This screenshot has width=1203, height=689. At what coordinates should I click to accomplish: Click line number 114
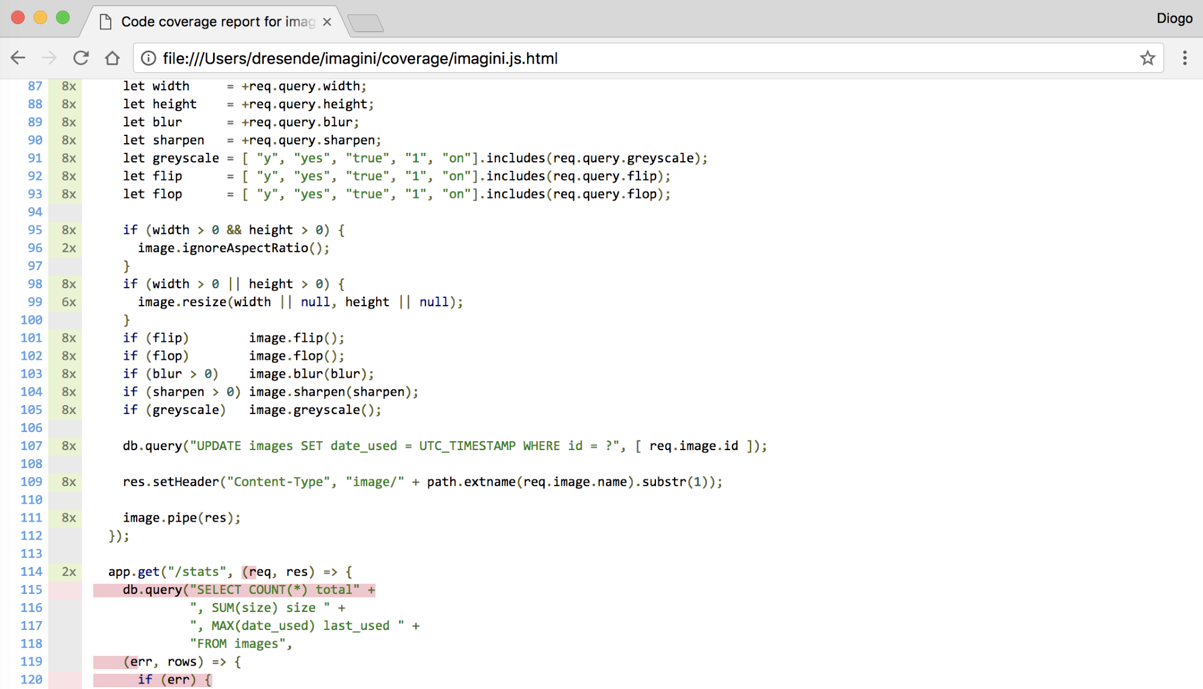click(x=31, y=572)
